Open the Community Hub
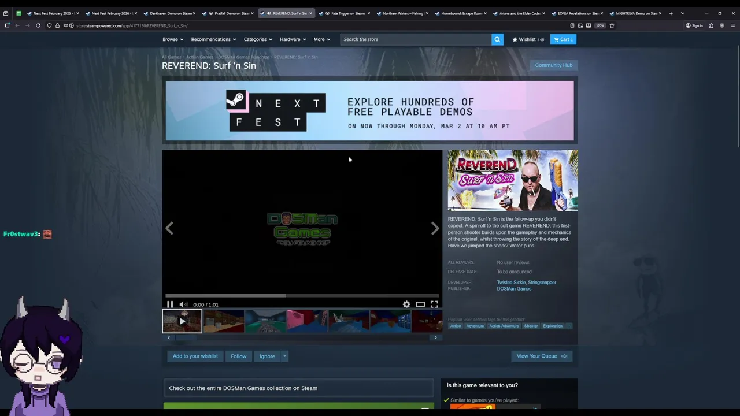The width and height of the screenshot is (740, 416). point(553,65)
